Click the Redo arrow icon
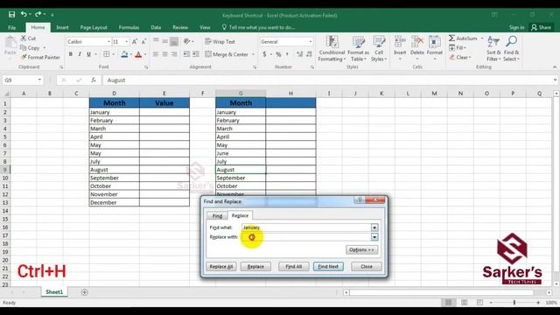Viewport: 560px width, 315px height. tap(38, 14)
